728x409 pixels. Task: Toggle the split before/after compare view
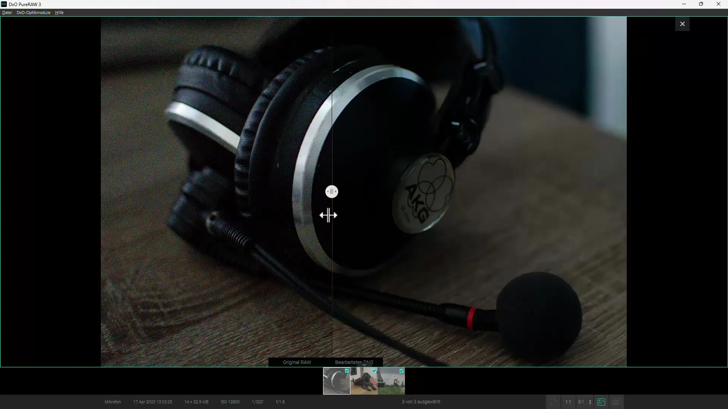click(601, 402)
